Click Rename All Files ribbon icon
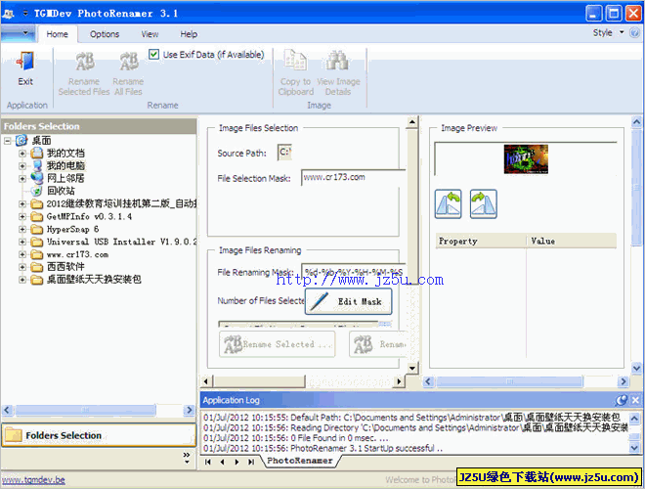 click(128, 62)
